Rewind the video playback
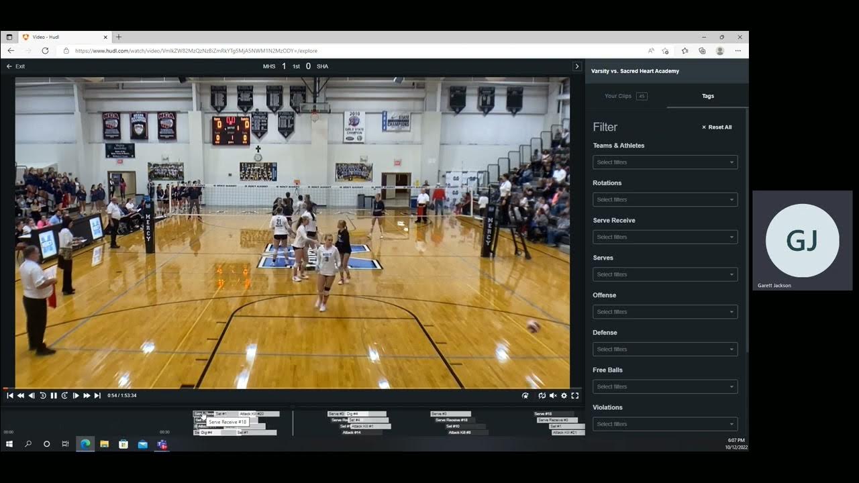The width and height of the screenshot is (859, 483). click(21, 396)
